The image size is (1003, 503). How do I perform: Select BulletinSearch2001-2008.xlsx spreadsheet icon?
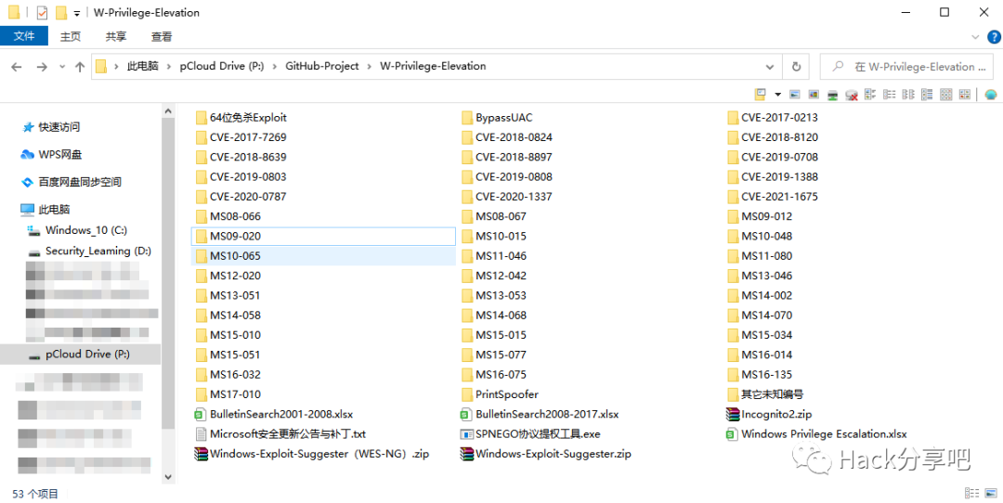[x=201, y=414]
